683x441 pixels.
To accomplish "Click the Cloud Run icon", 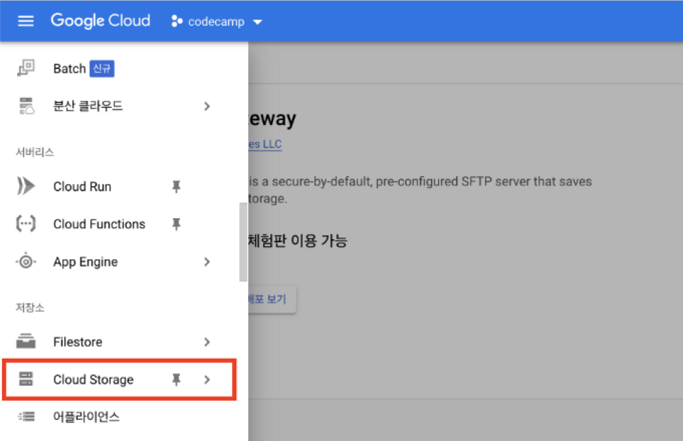I will click(x=26, y=186).
